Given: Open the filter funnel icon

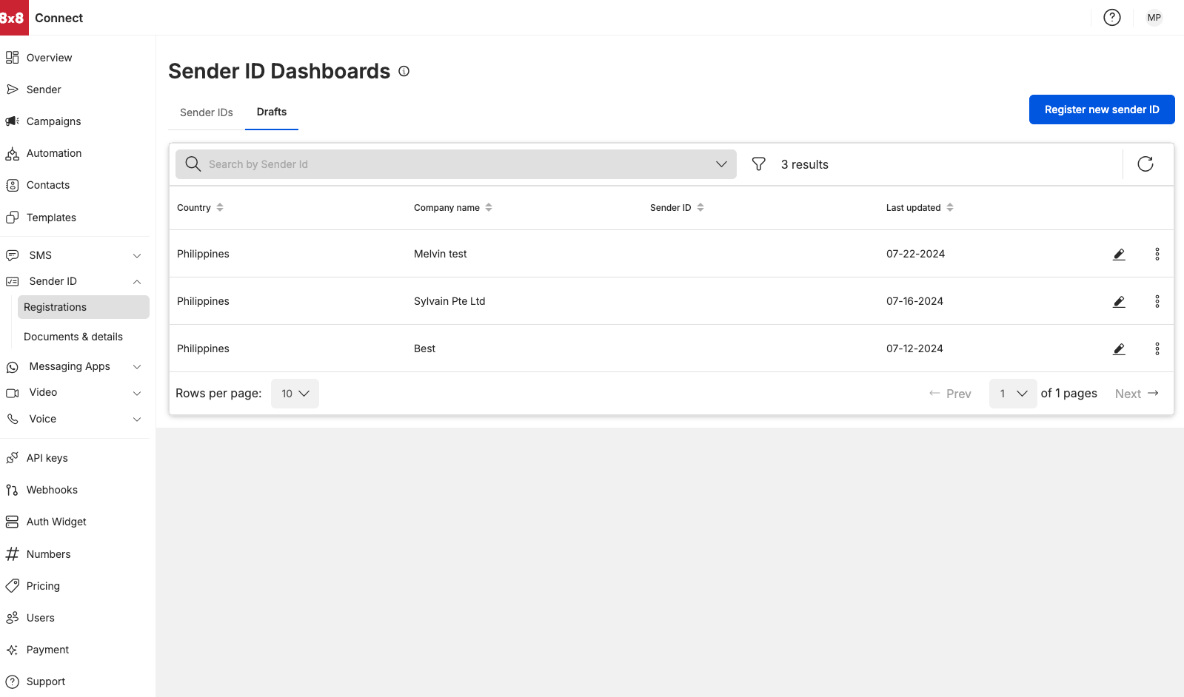Looking at the screenshot, I should pyautogui.click(x=758, y=164).
